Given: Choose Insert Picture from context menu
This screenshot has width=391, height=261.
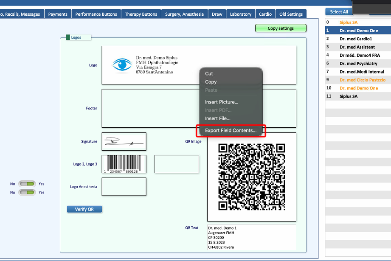Looking at the screenshot, I should 222,102.
